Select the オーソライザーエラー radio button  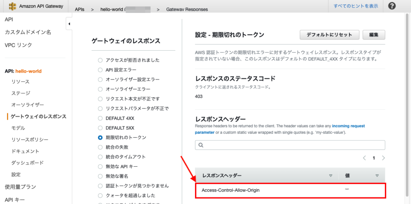coord(100,89)
